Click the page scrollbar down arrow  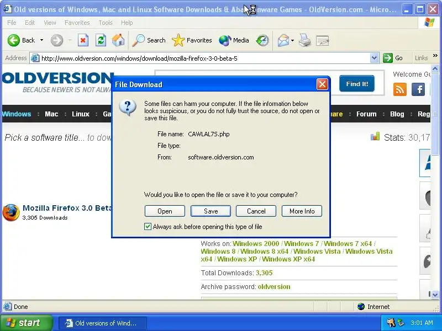click(435, 295)
